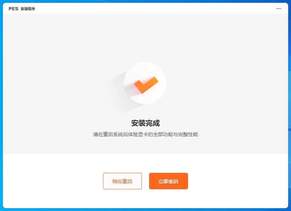Click blank gray panel area above checkmark

(145, 37)
